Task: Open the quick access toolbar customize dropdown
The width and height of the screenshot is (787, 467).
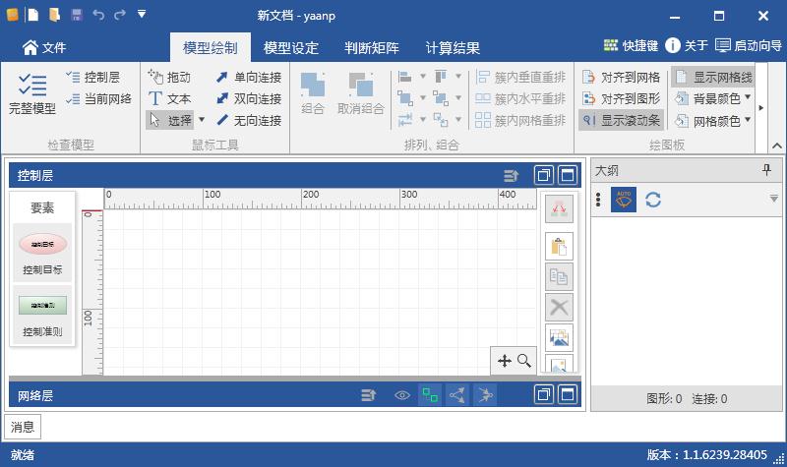Action: tap(142, 15)
